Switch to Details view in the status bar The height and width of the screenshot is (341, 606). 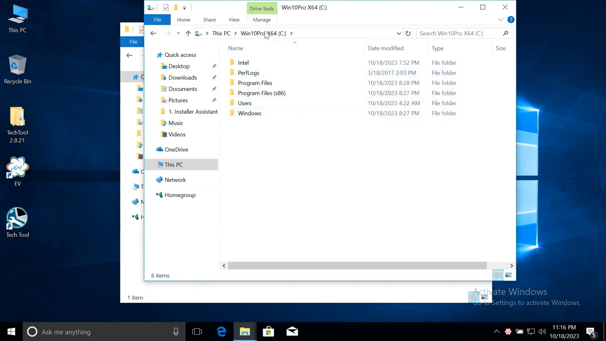point(498,275)
